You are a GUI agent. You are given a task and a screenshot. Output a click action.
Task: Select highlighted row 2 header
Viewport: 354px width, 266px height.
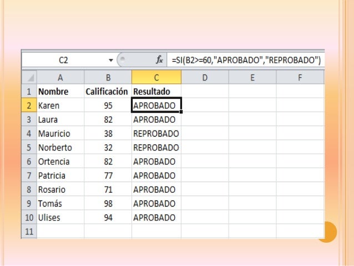(x=29, y=106)
